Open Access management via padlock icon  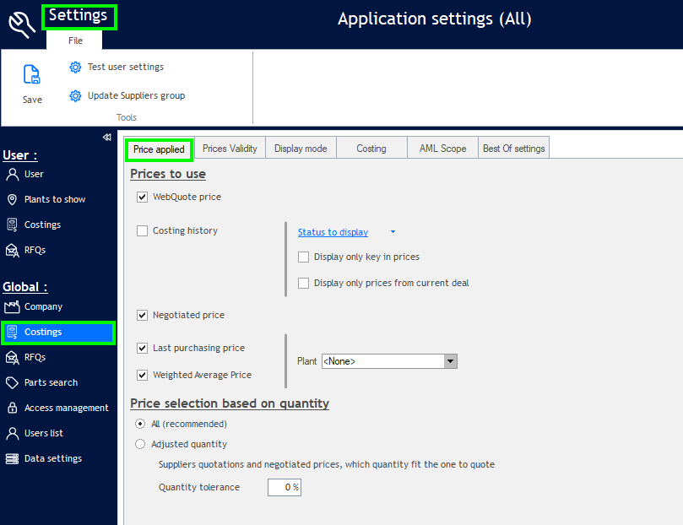click(x=12, y=408)
